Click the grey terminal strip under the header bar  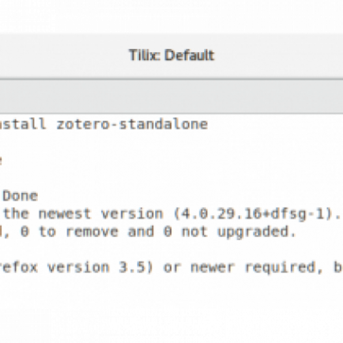point(171,97)
